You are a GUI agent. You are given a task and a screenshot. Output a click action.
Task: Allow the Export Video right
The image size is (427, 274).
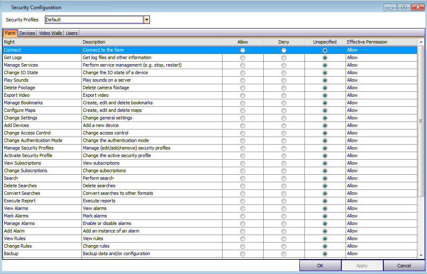(x=243, y=96)
